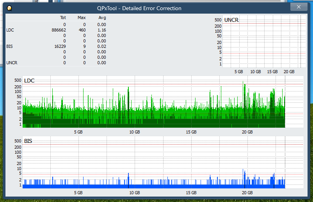Click the Tot column header
The height and width of the screenshot is (202, 313).
[63, 18]
